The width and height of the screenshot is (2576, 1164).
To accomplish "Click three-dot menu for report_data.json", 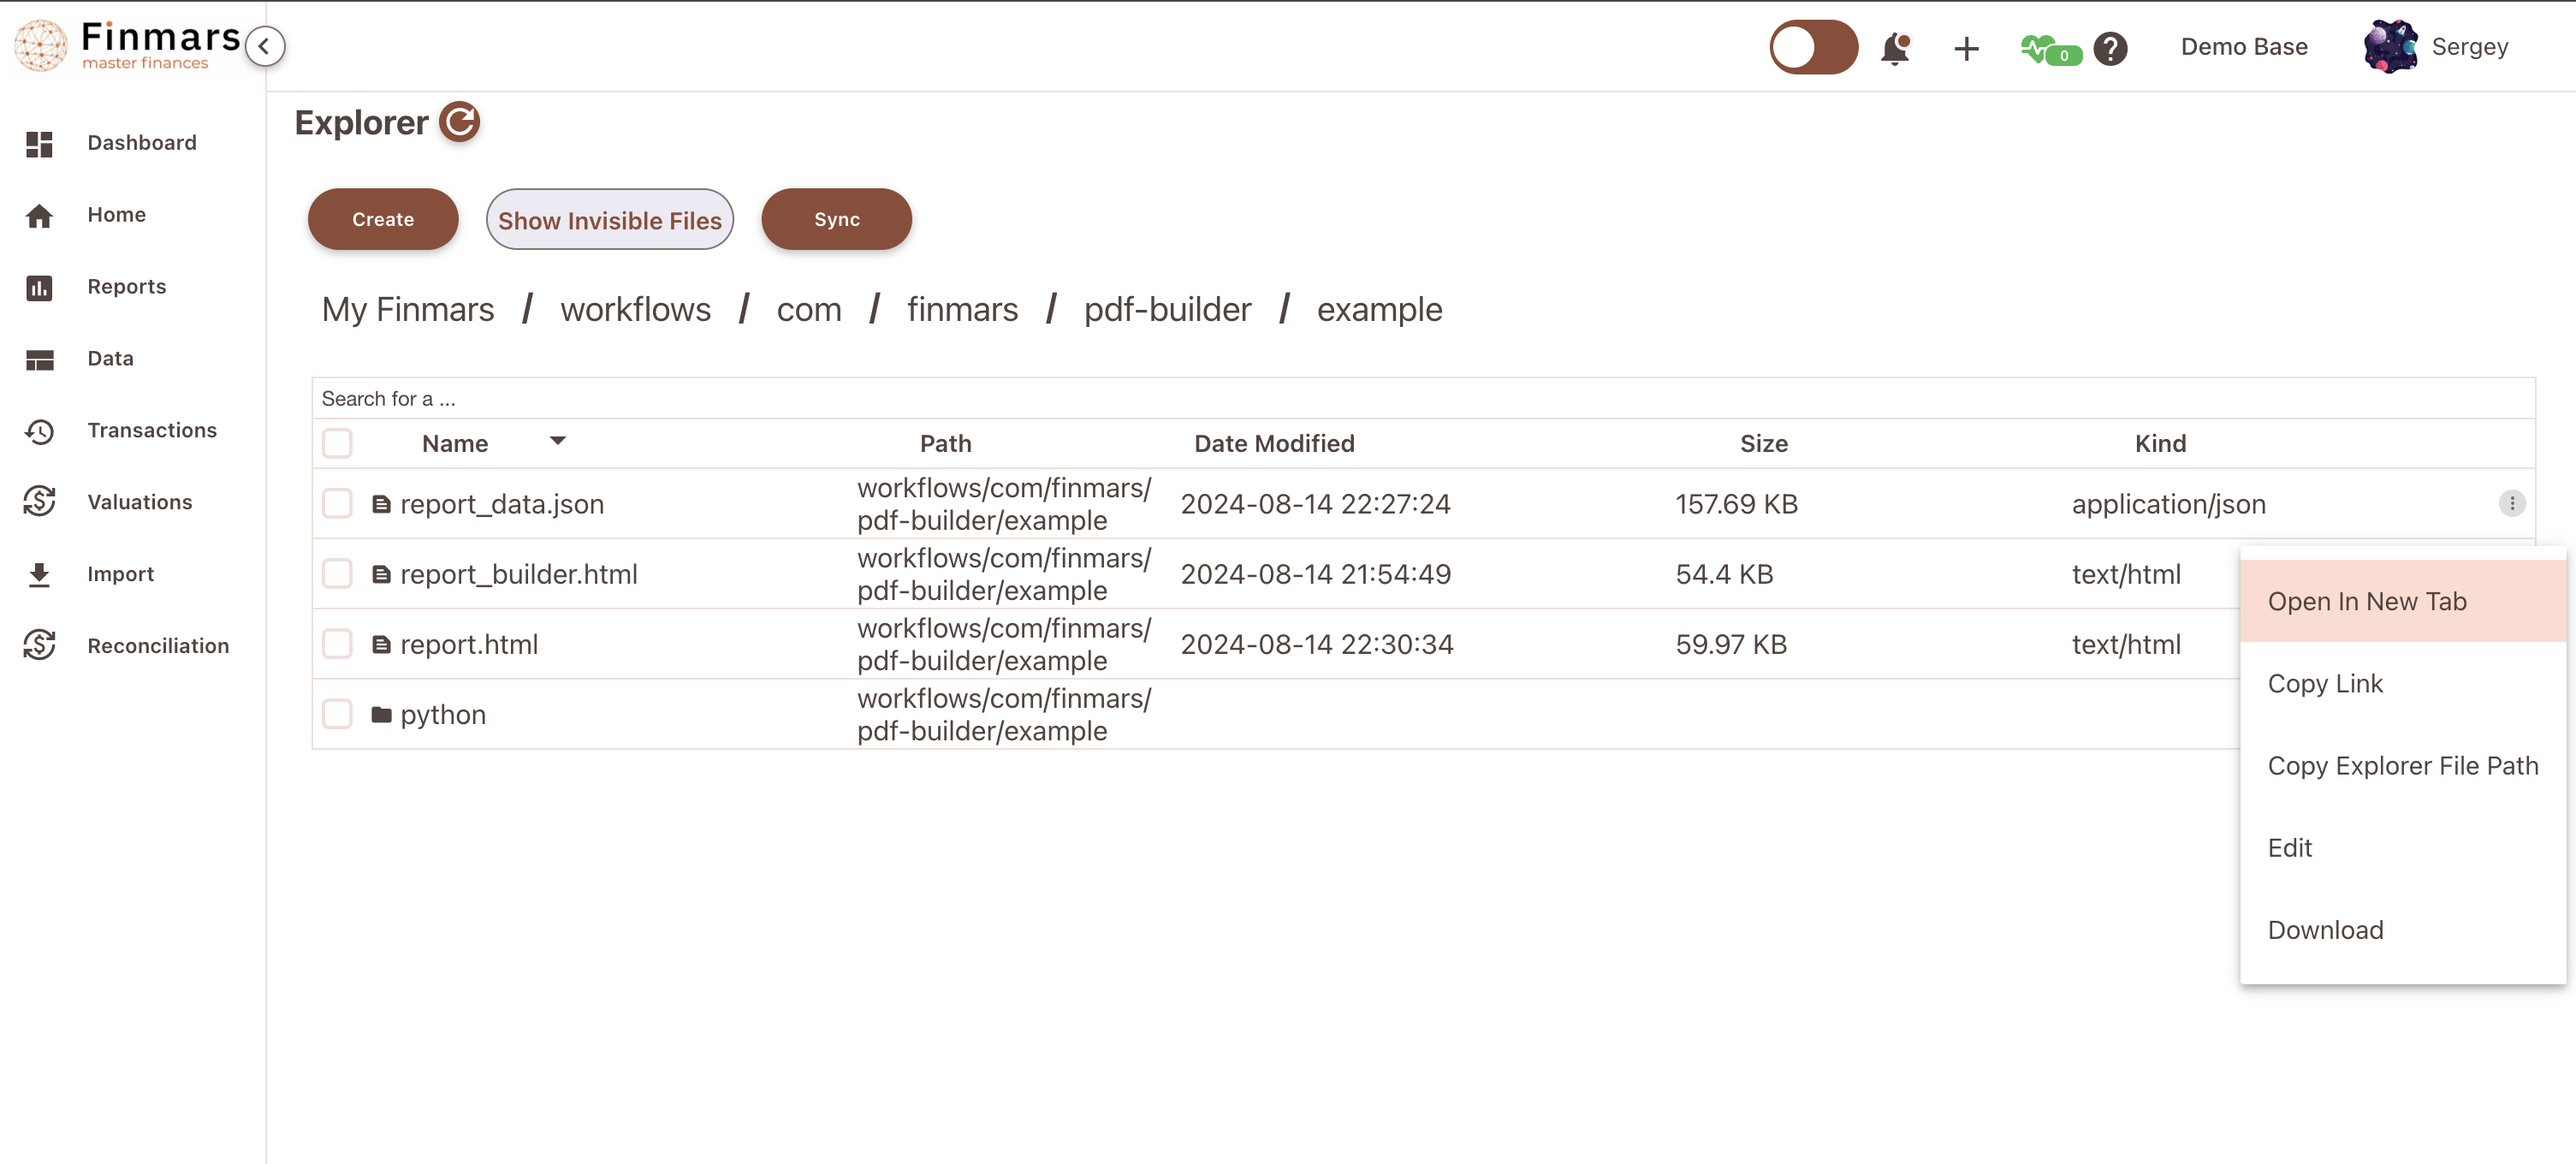I will (2512, 504).
